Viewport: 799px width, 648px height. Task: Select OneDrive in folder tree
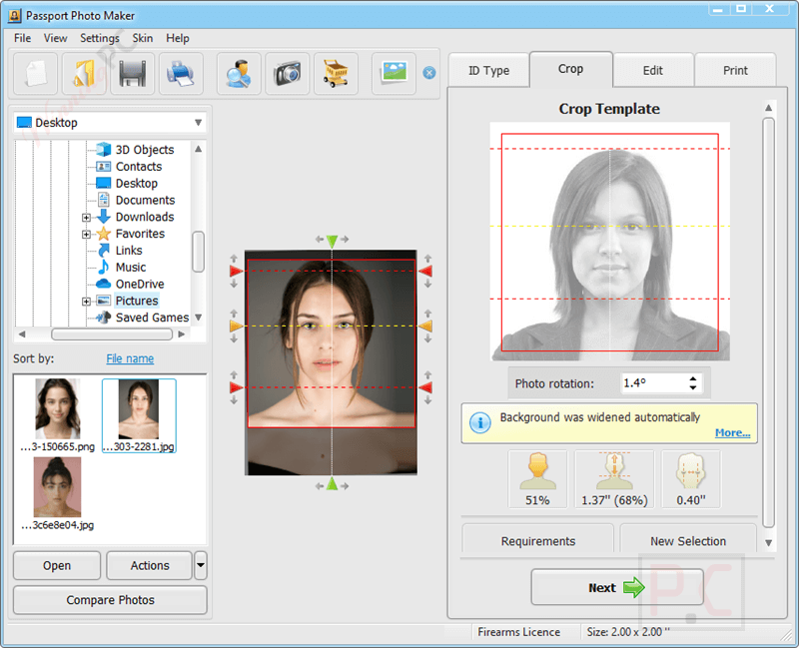140,285
